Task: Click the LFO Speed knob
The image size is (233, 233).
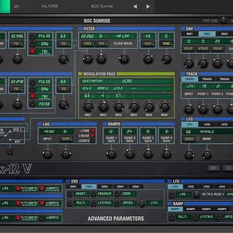Action: (189, 155)
